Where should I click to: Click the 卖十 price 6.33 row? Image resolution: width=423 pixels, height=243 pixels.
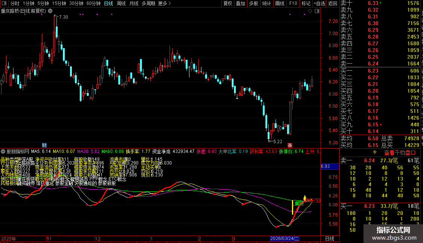click(x=380, y=3)
